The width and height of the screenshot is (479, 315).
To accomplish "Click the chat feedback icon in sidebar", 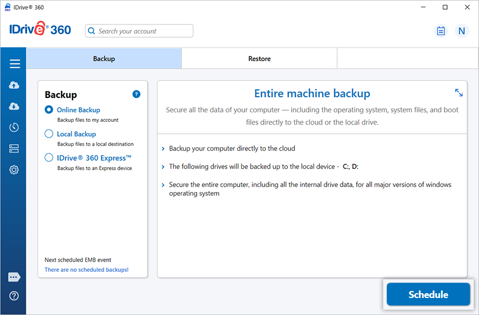I will point(14,277).
